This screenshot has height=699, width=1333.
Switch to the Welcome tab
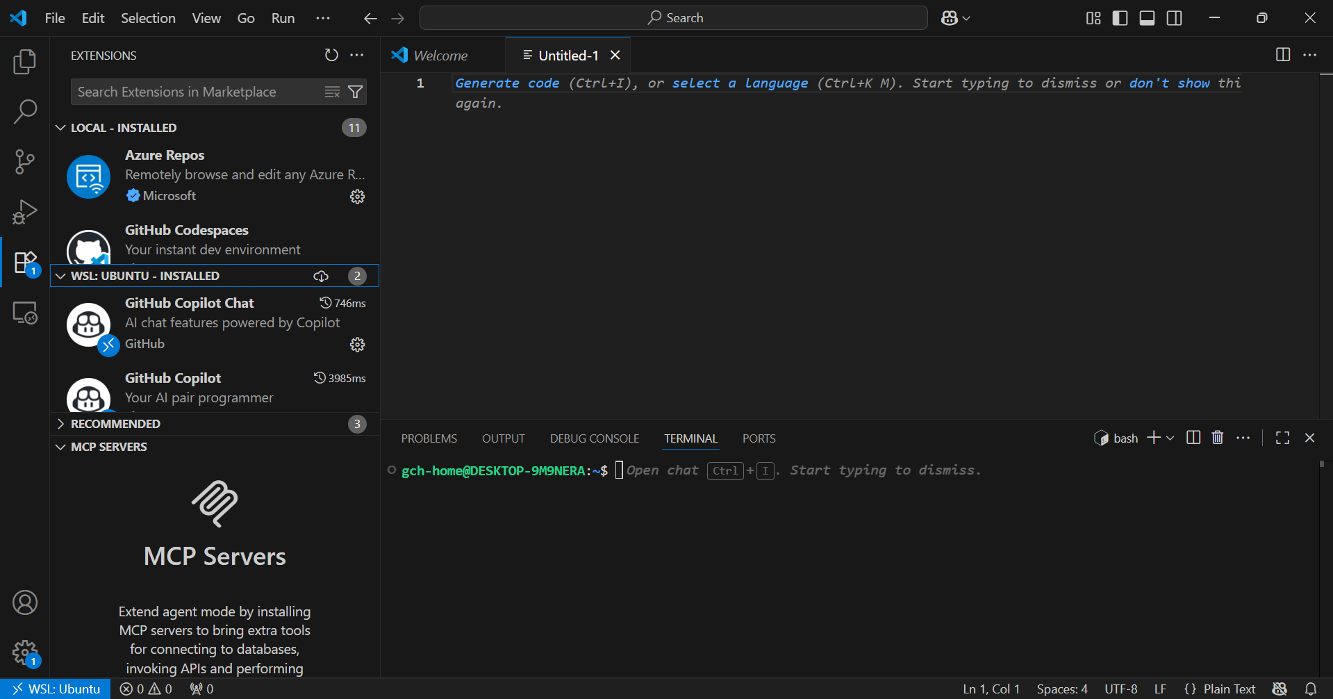pos(443,55)
